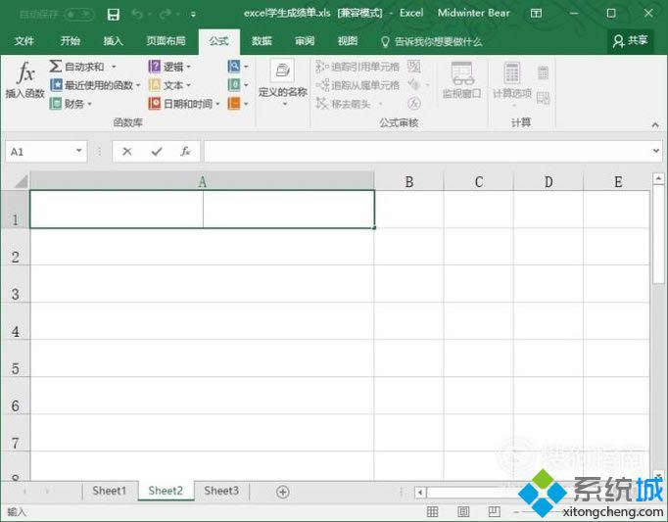Switch to Page Break Preview in status bar
The height and width of the screenshot is (522, 668).
495,511
